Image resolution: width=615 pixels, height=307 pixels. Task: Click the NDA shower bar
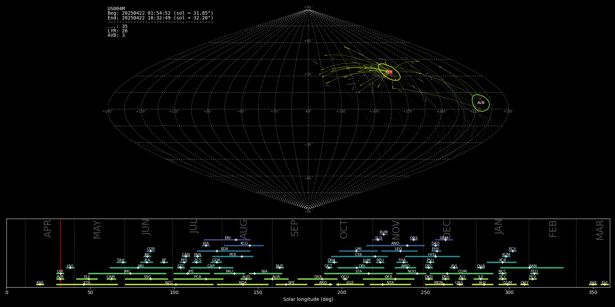(x=243, y=284)
